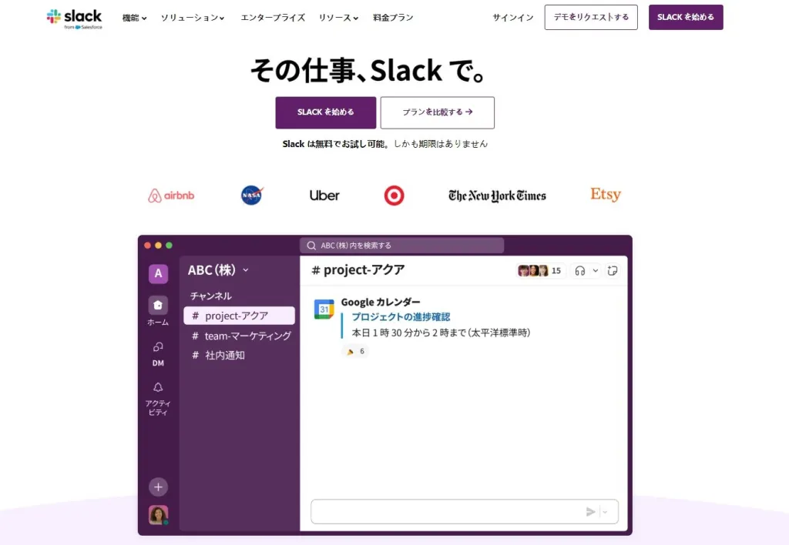Image resolution: width=789 pixels, height=545 pixels.
Task: Click the Airbnb logo
Action: (x=171, y=195)
